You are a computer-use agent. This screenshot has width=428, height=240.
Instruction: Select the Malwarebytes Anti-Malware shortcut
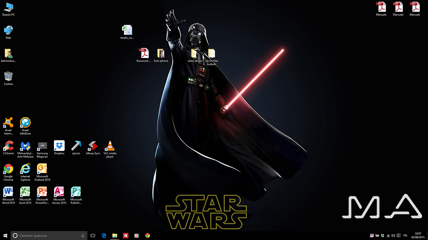pyautogui.click(x=25, y=150)
